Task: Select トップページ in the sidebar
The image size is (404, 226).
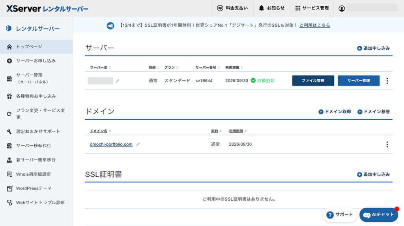Action: 29,46
